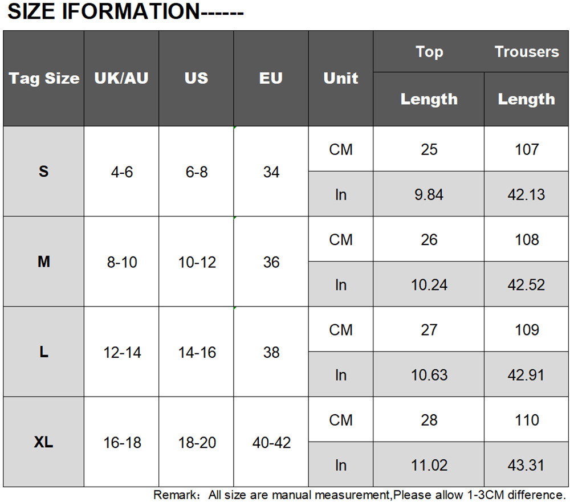Viewport: 570px width, 502px height.
Task: Select the EU column header
Action: 271,78
